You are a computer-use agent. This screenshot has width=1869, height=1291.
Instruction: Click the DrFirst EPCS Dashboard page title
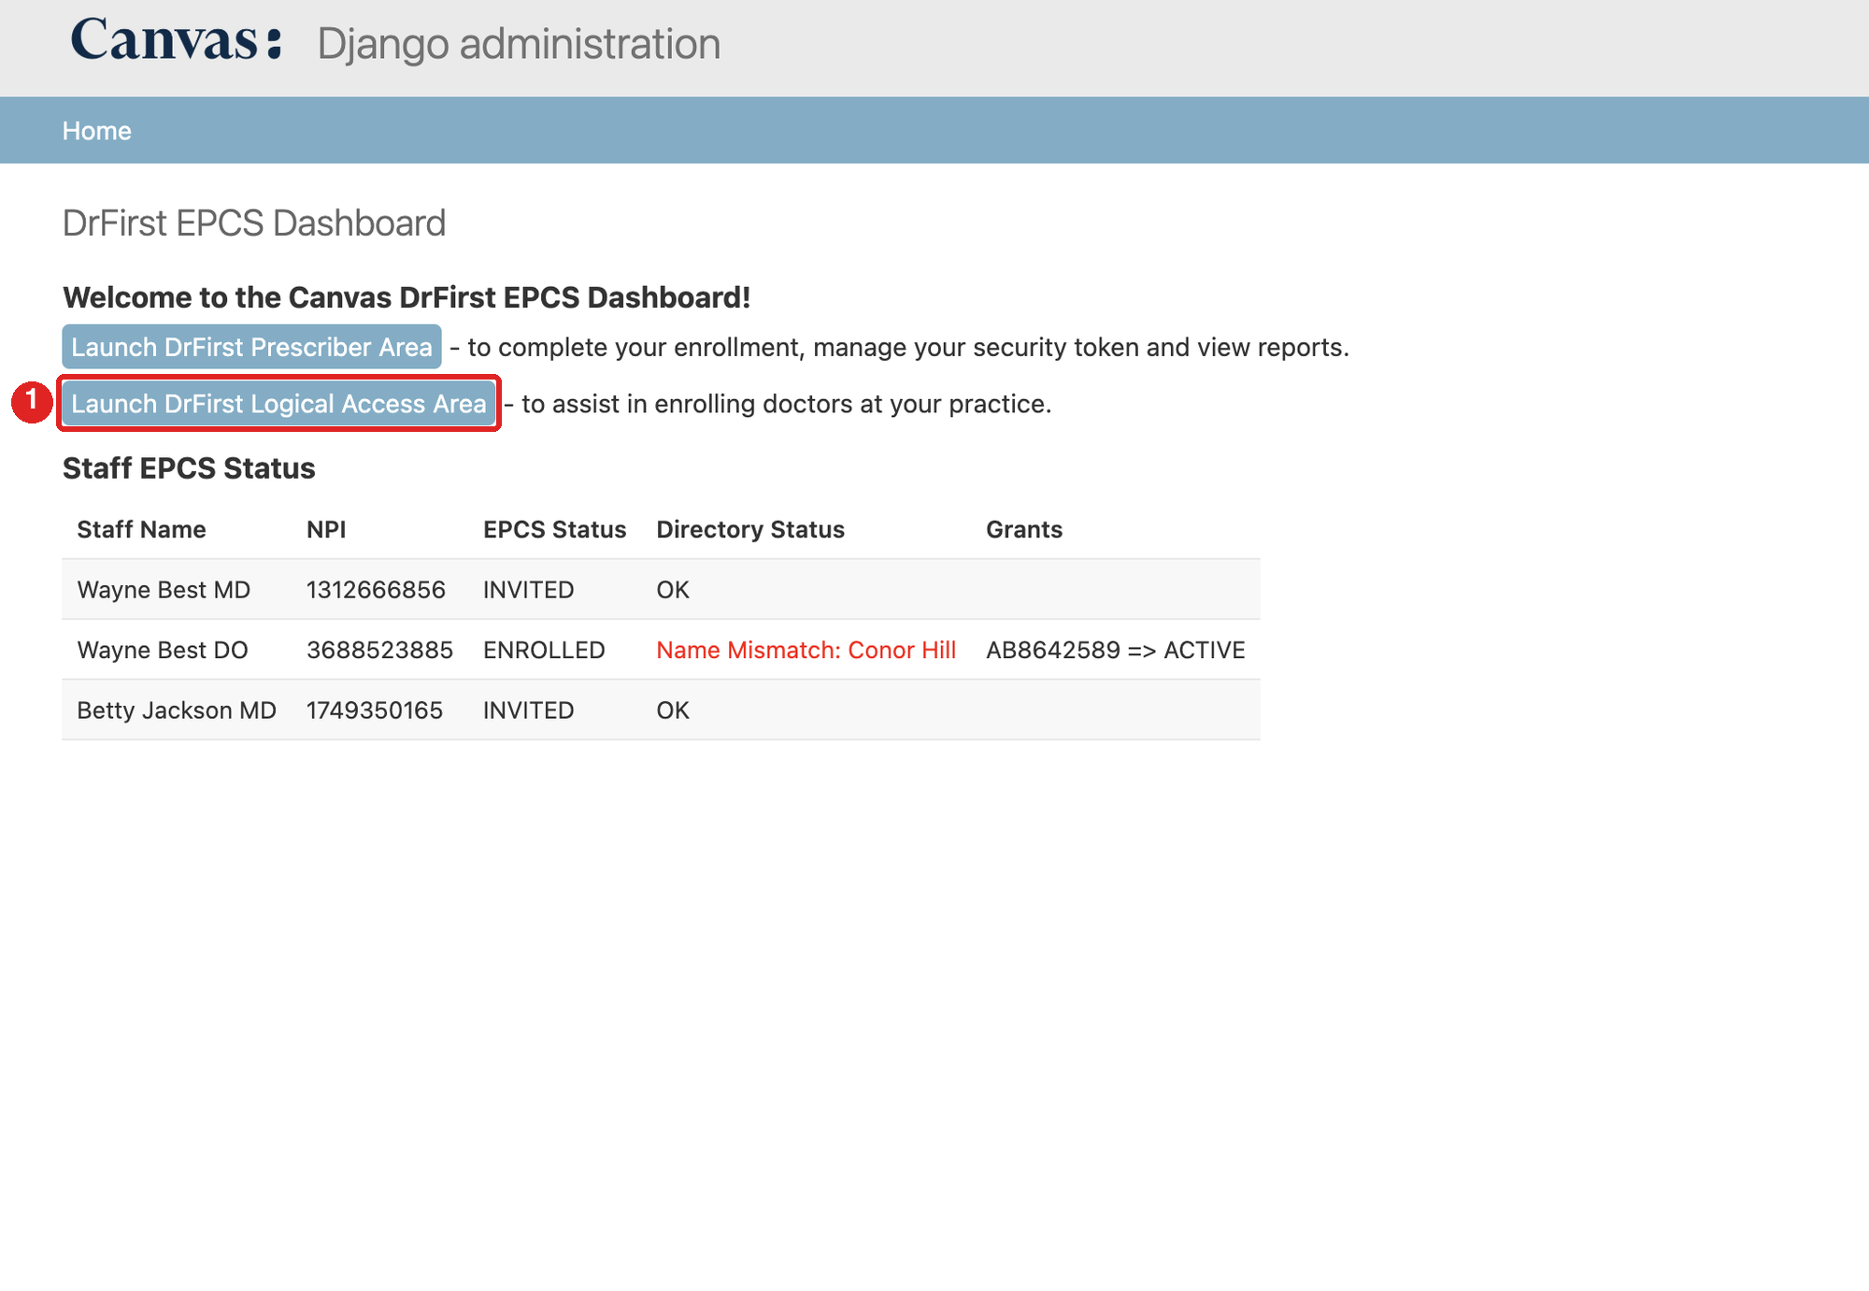[254, 223]
